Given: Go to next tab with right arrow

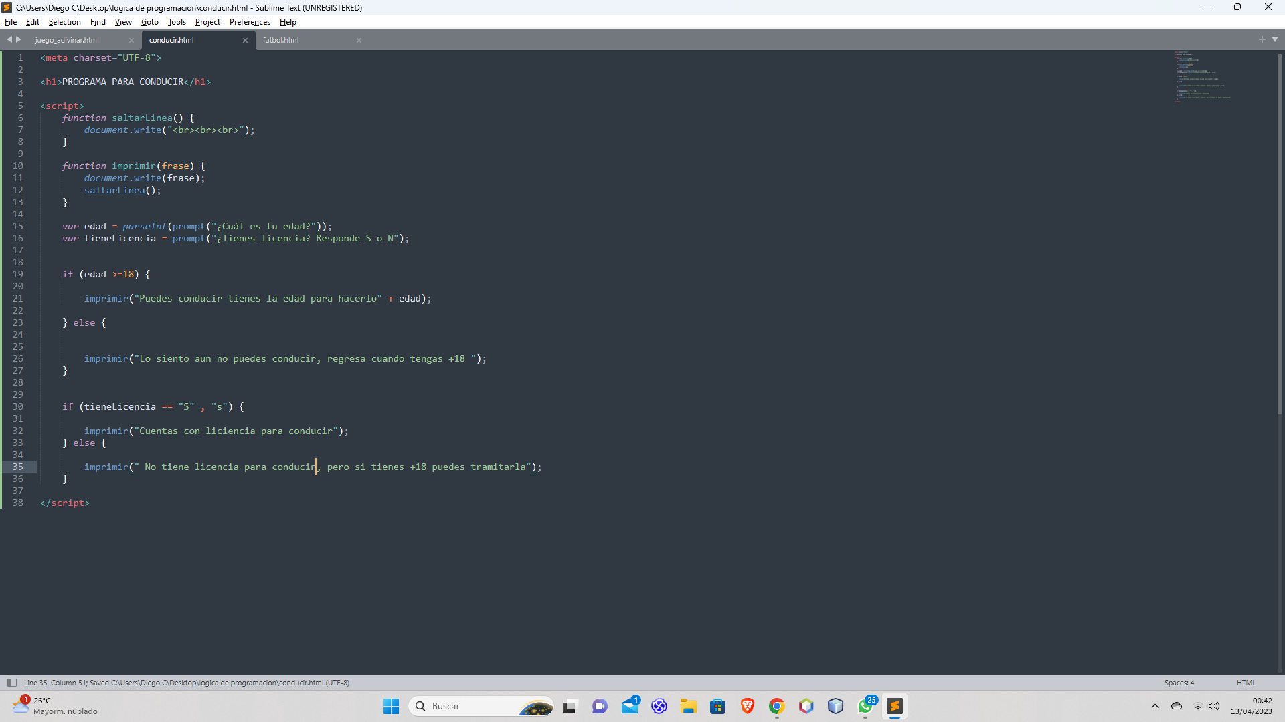Looking at the screenshot, I should pos(19,39).
